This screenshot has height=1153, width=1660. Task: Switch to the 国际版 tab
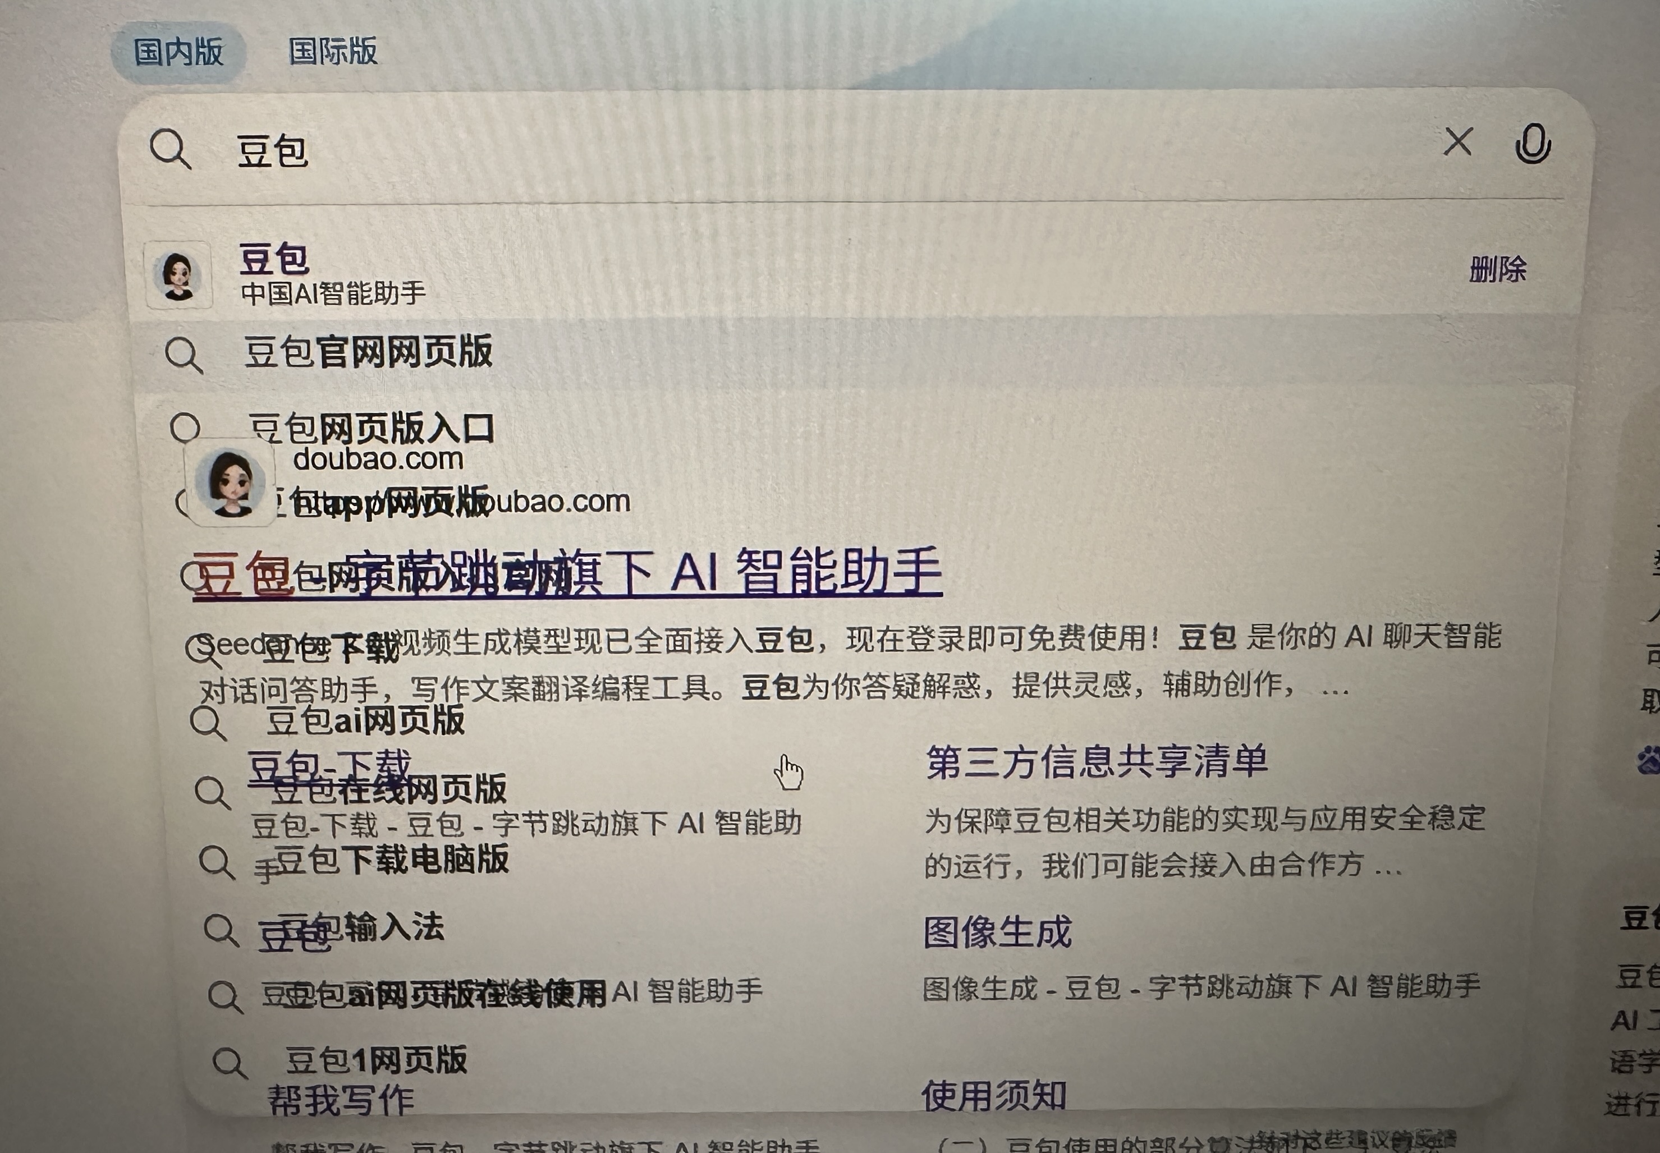coord(333,51)
